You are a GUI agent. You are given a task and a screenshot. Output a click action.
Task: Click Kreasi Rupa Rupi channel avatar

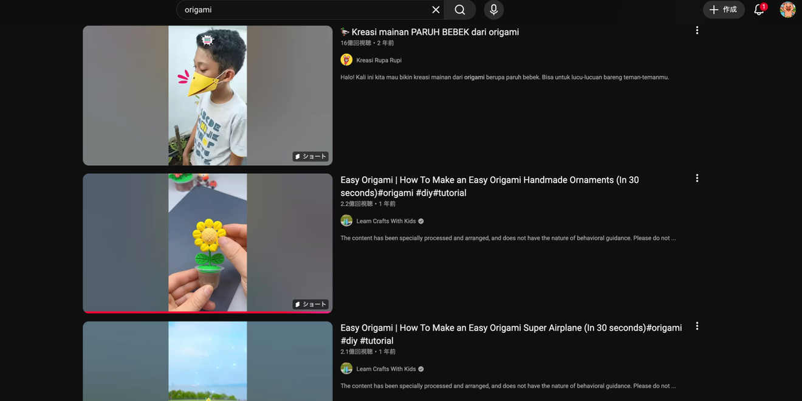pos(346,60)
